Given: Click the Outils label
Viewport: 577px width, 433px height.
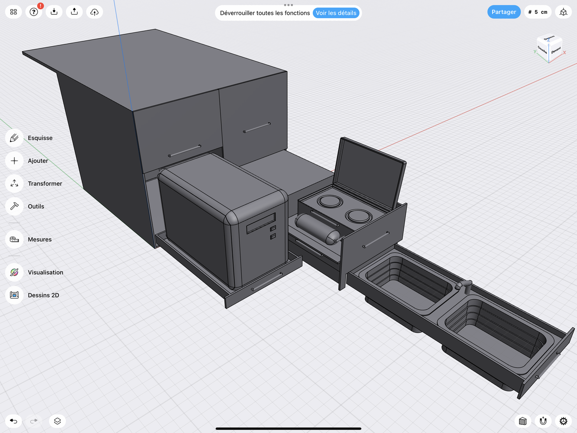Looking at the screenshot, I should (36, 207).
